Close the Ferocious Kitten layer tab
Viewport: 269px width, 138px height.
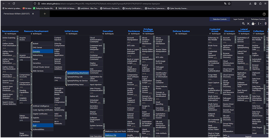point(33,14)
